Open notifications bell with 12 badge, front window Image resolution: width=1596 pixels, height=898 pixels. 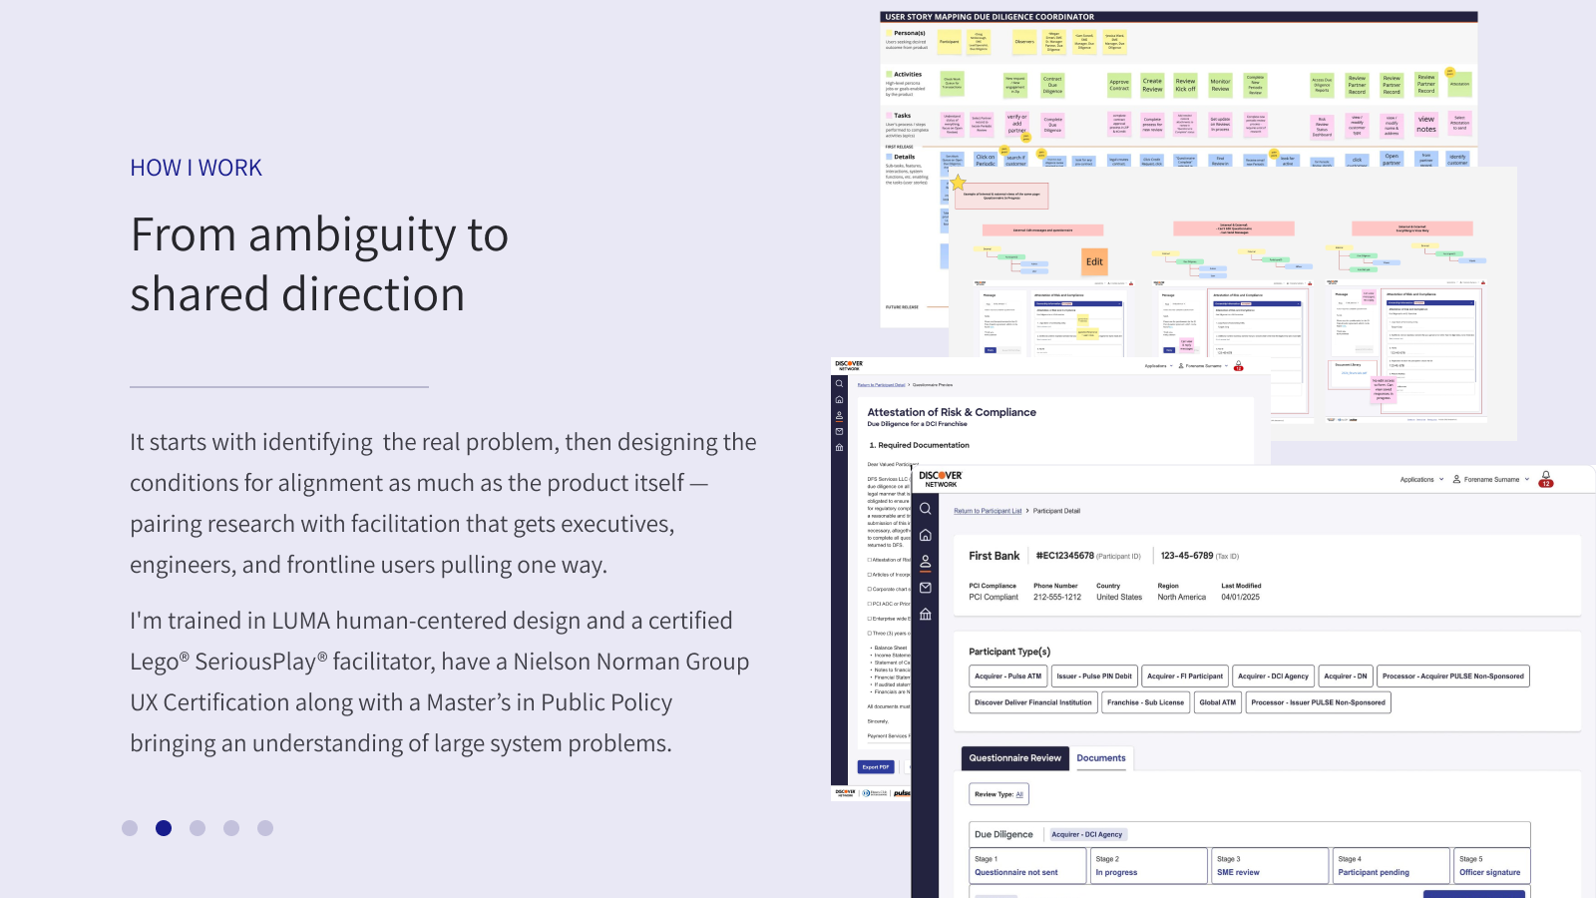coord(1546,479)
